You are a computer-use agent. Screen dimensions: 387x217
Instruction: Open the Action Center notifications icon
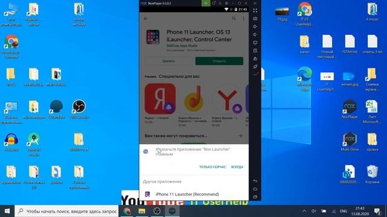(x=377, y=211)
